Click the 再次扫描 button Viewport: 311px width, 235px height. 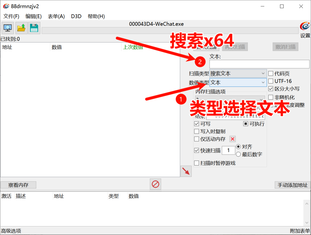235,47
